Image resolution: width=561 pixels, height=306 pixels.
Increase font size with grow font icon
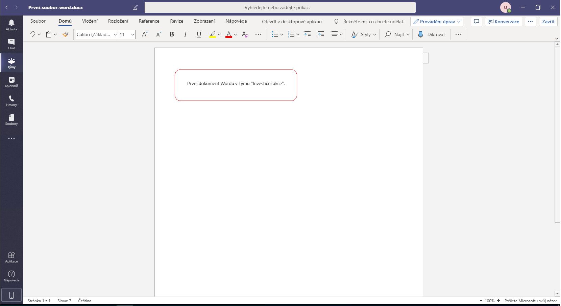(145, 34)
